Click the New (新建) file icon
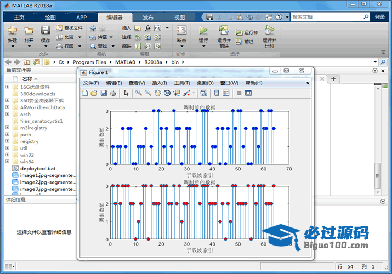392x274 pixels. (12, 30)
